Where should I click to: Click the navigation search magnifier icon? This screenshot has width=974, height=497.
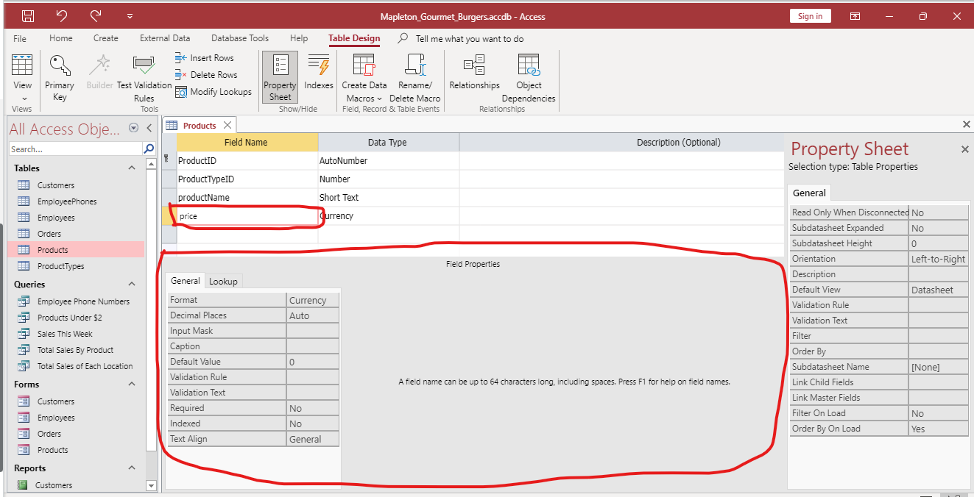click(149, 149)
